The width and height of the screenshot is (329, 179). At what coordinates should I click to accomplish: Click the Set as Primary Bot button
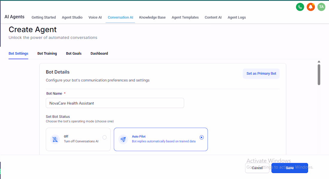261,73
